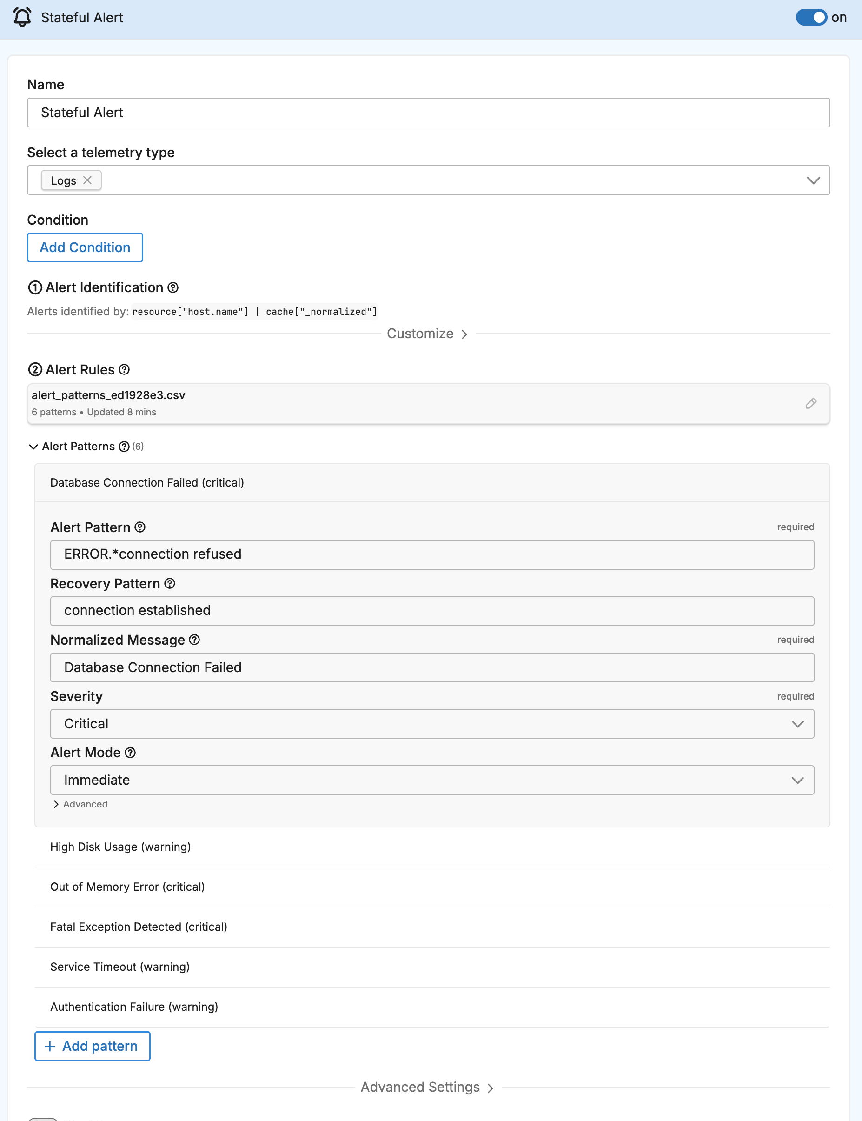Open the Alert Patterns help icon
This screenshot has height=1121, width=862.
124,447
